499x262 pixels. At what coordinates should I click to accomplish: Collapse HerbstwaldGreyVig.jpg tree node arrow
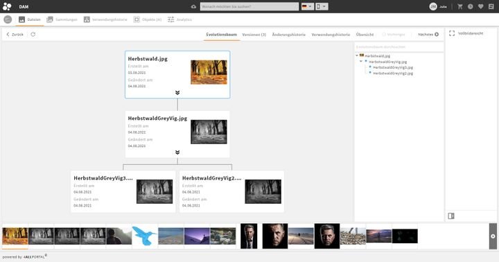coord(361,61)
